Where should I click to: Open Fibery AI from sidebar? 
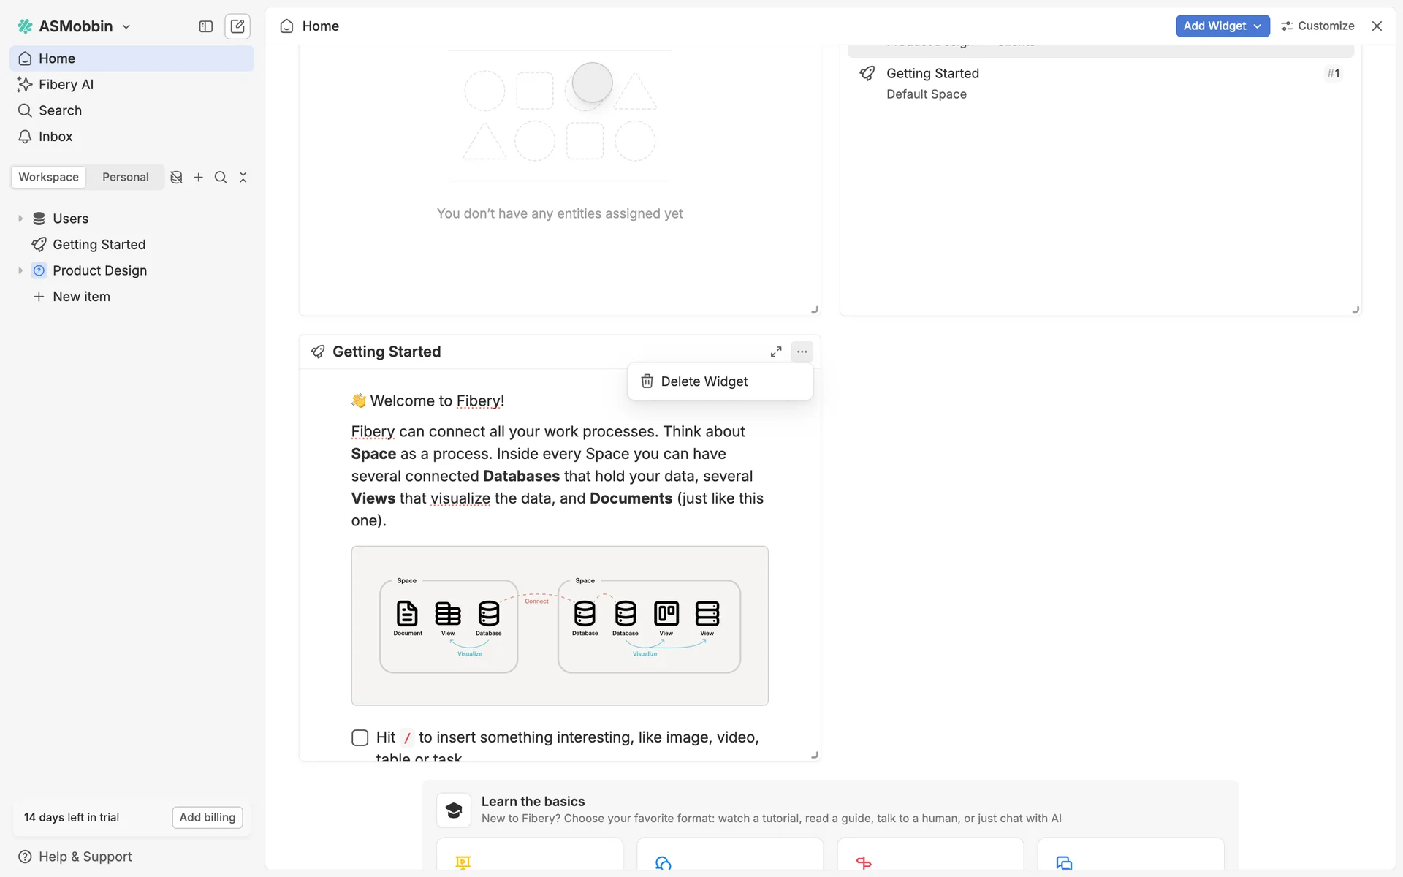click(x=66, y=85)
